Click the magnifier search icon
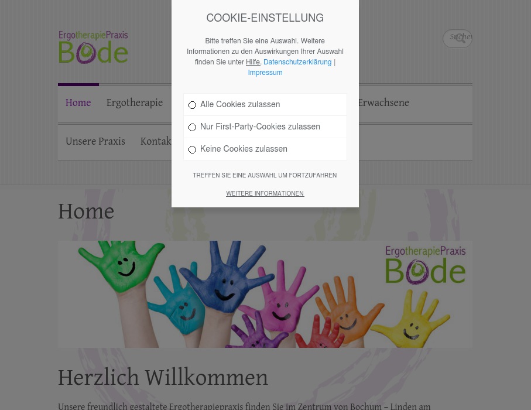The image size is (531, 410). coord(461,38)
